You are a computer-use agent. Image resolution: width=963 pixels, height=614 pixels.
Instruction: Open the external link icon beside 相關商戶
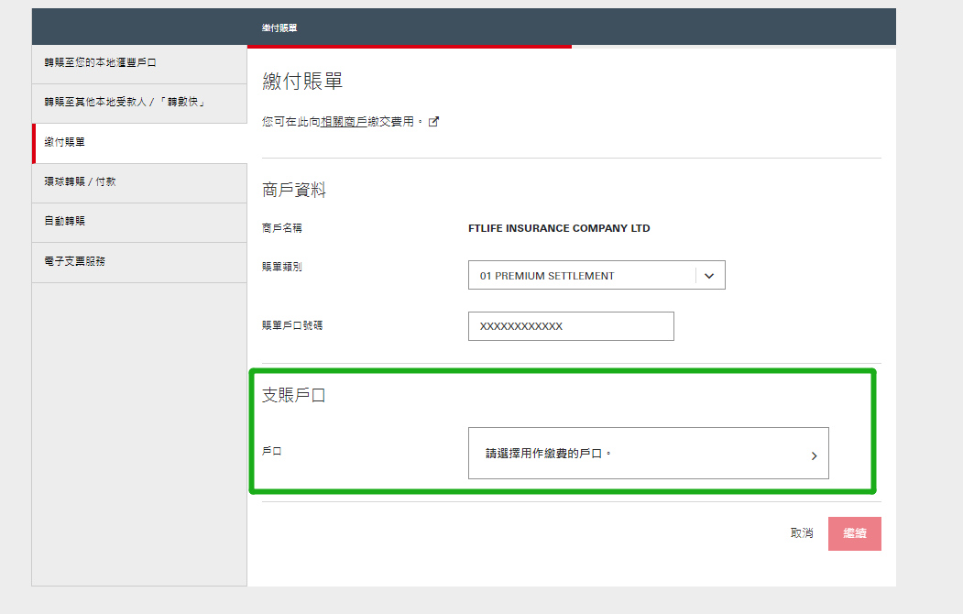pos(433,122)
